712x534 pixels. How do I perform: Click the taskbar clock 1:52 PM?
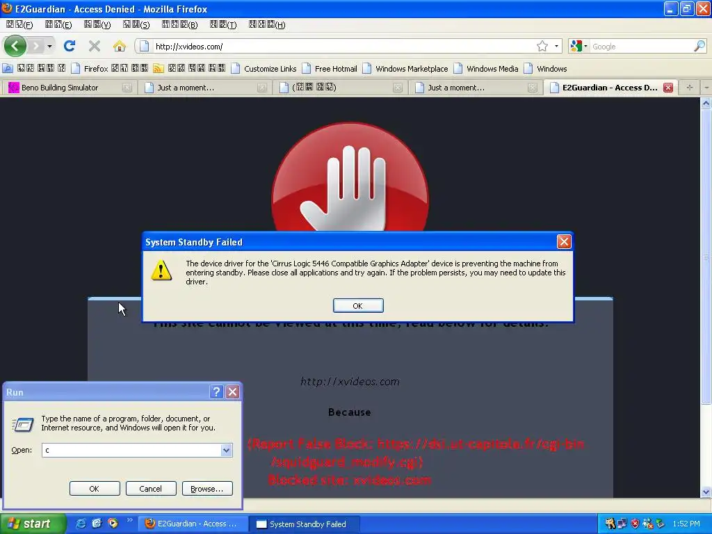tap(686, 524)
